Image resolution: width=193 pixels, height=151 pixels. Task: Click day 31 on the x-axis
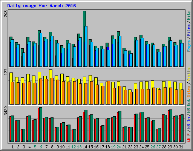tap(181, 147)
